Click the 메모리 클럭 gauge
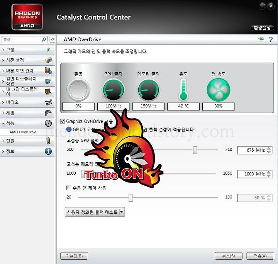 (x=148, y=90)
